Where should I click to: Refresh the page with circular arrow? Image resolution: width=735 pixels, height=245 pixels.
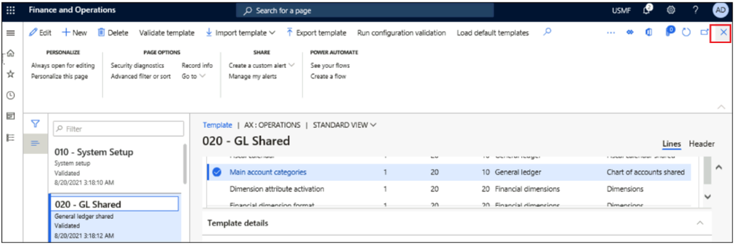click(687, 32)
